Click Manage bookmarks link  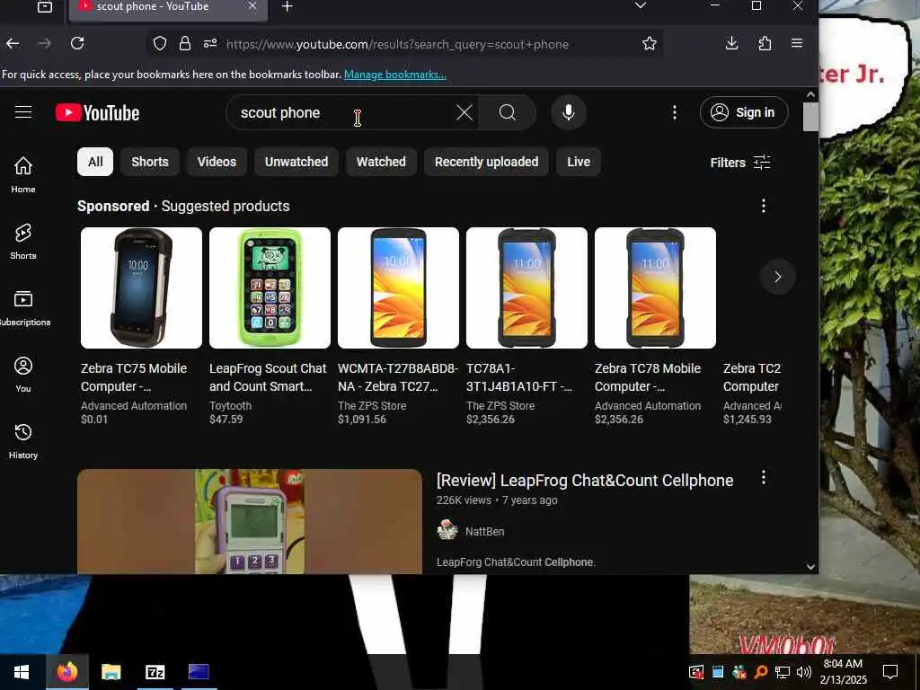click(x=395, y=75)
